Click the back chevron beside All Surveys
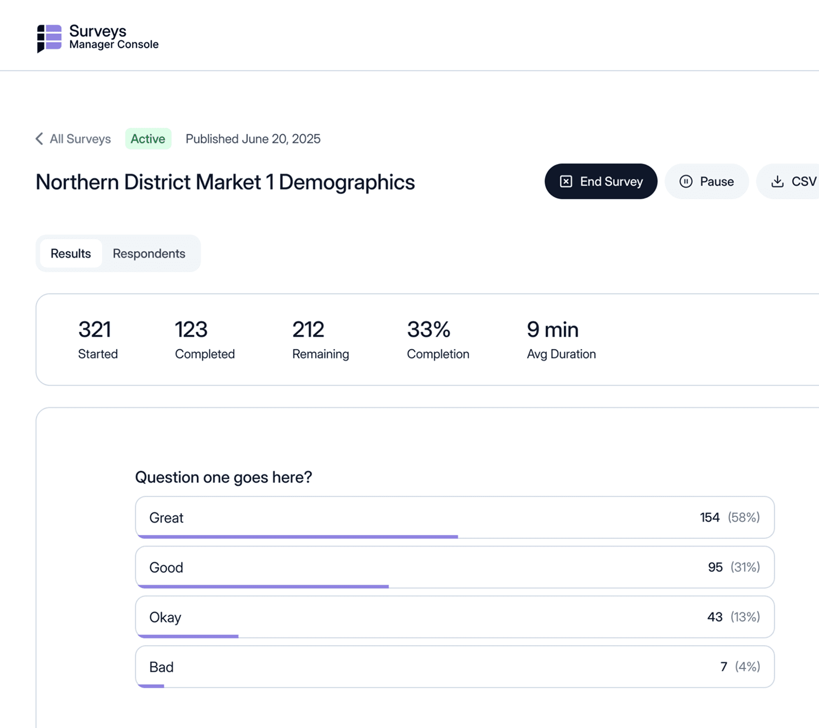The height and width of the screenshot is (728, 819). 39,139
